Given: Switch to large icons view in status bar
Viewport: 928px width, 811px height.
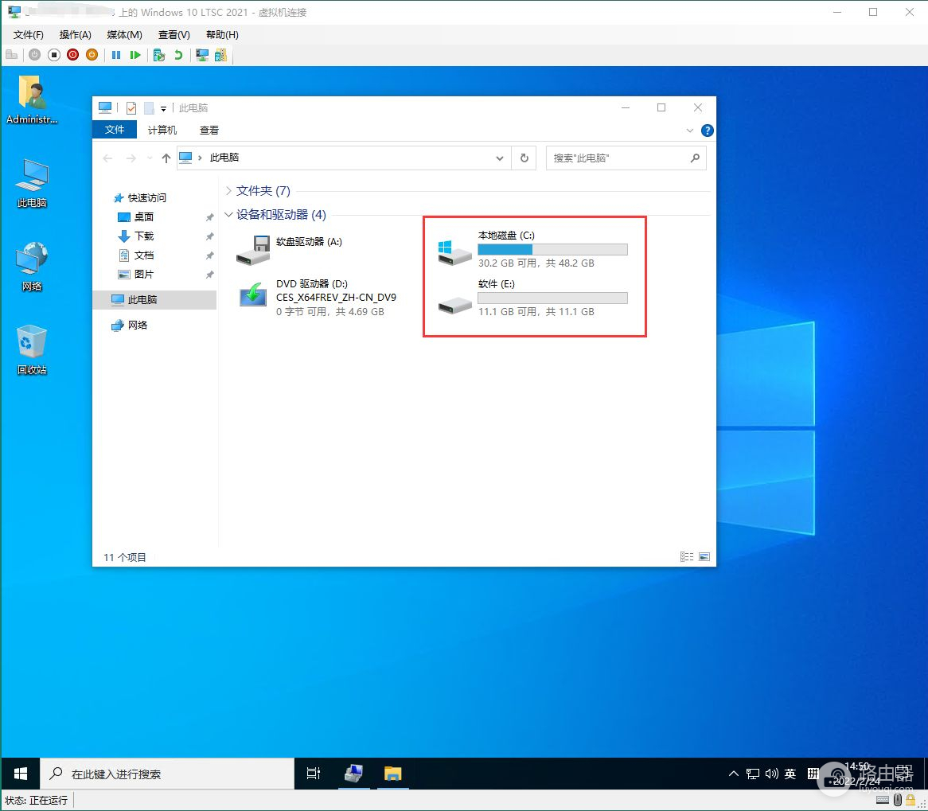Looking at the screenshot, I should tap(704, 557).
